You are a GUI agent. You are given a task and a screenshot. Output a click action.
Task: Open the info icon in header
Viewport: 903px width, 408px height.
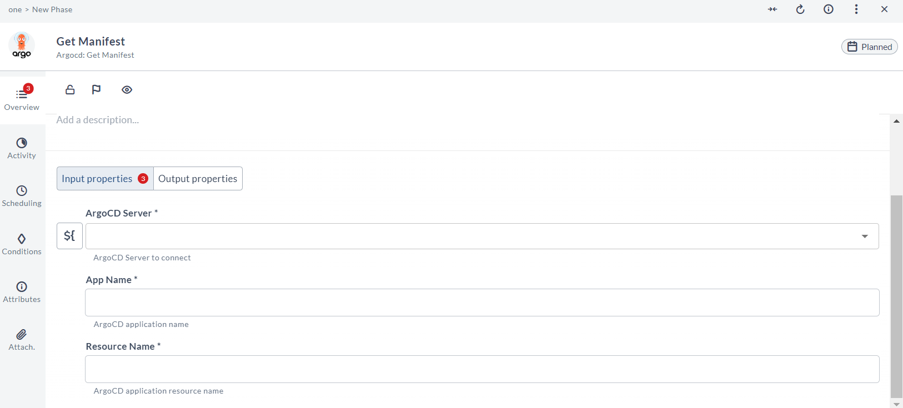click(x=828, y=9)
